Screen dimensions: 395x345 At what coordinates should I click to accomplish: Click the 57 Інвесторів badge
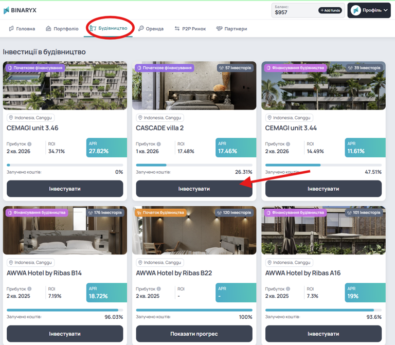point(235,68)
